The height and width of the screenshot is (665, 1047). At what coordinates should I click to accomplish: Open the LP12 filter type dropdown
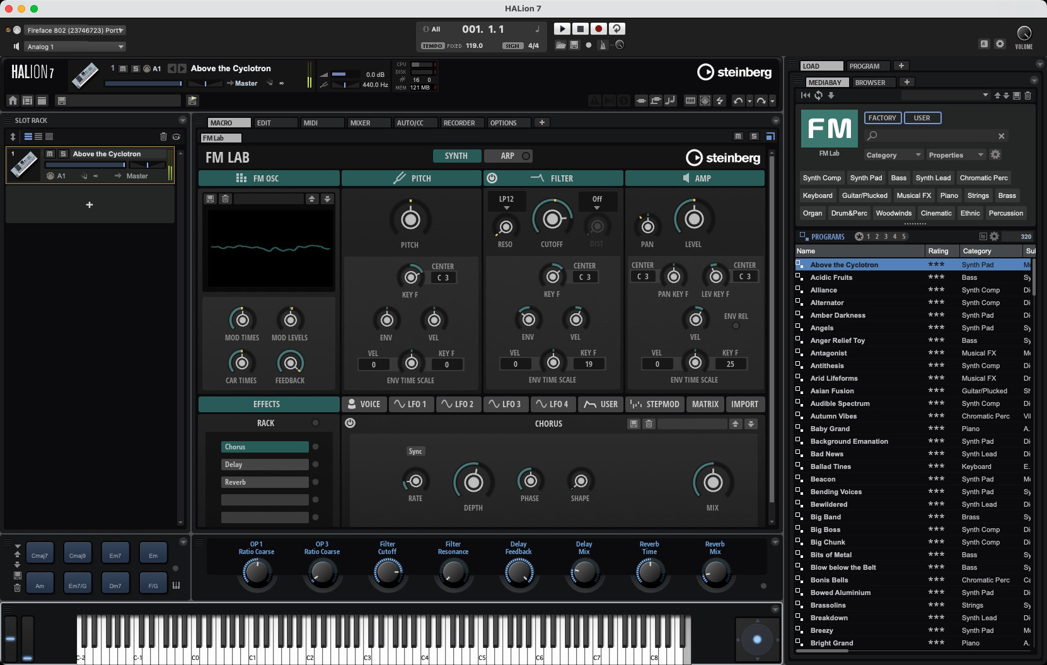[506, 202]
